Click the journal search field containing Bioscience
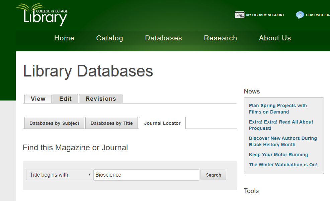This screenshot has height=201, width=330. (146, 175)
